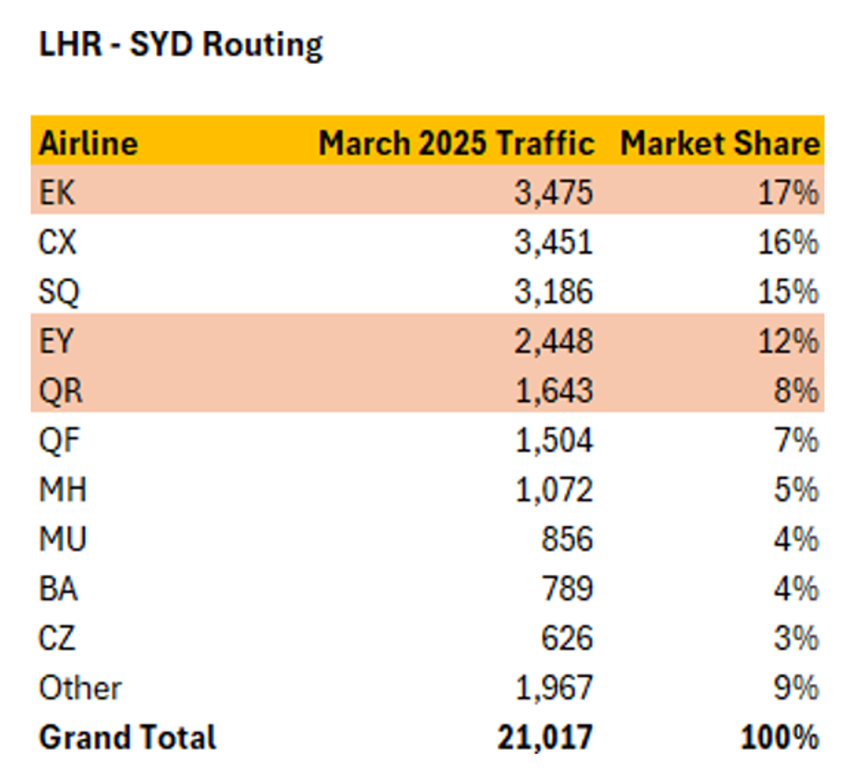The height and width of the screenshot is (779, 862).
Task: Select the SQ traffic value 3,186
Action: [x=552, y=292]
